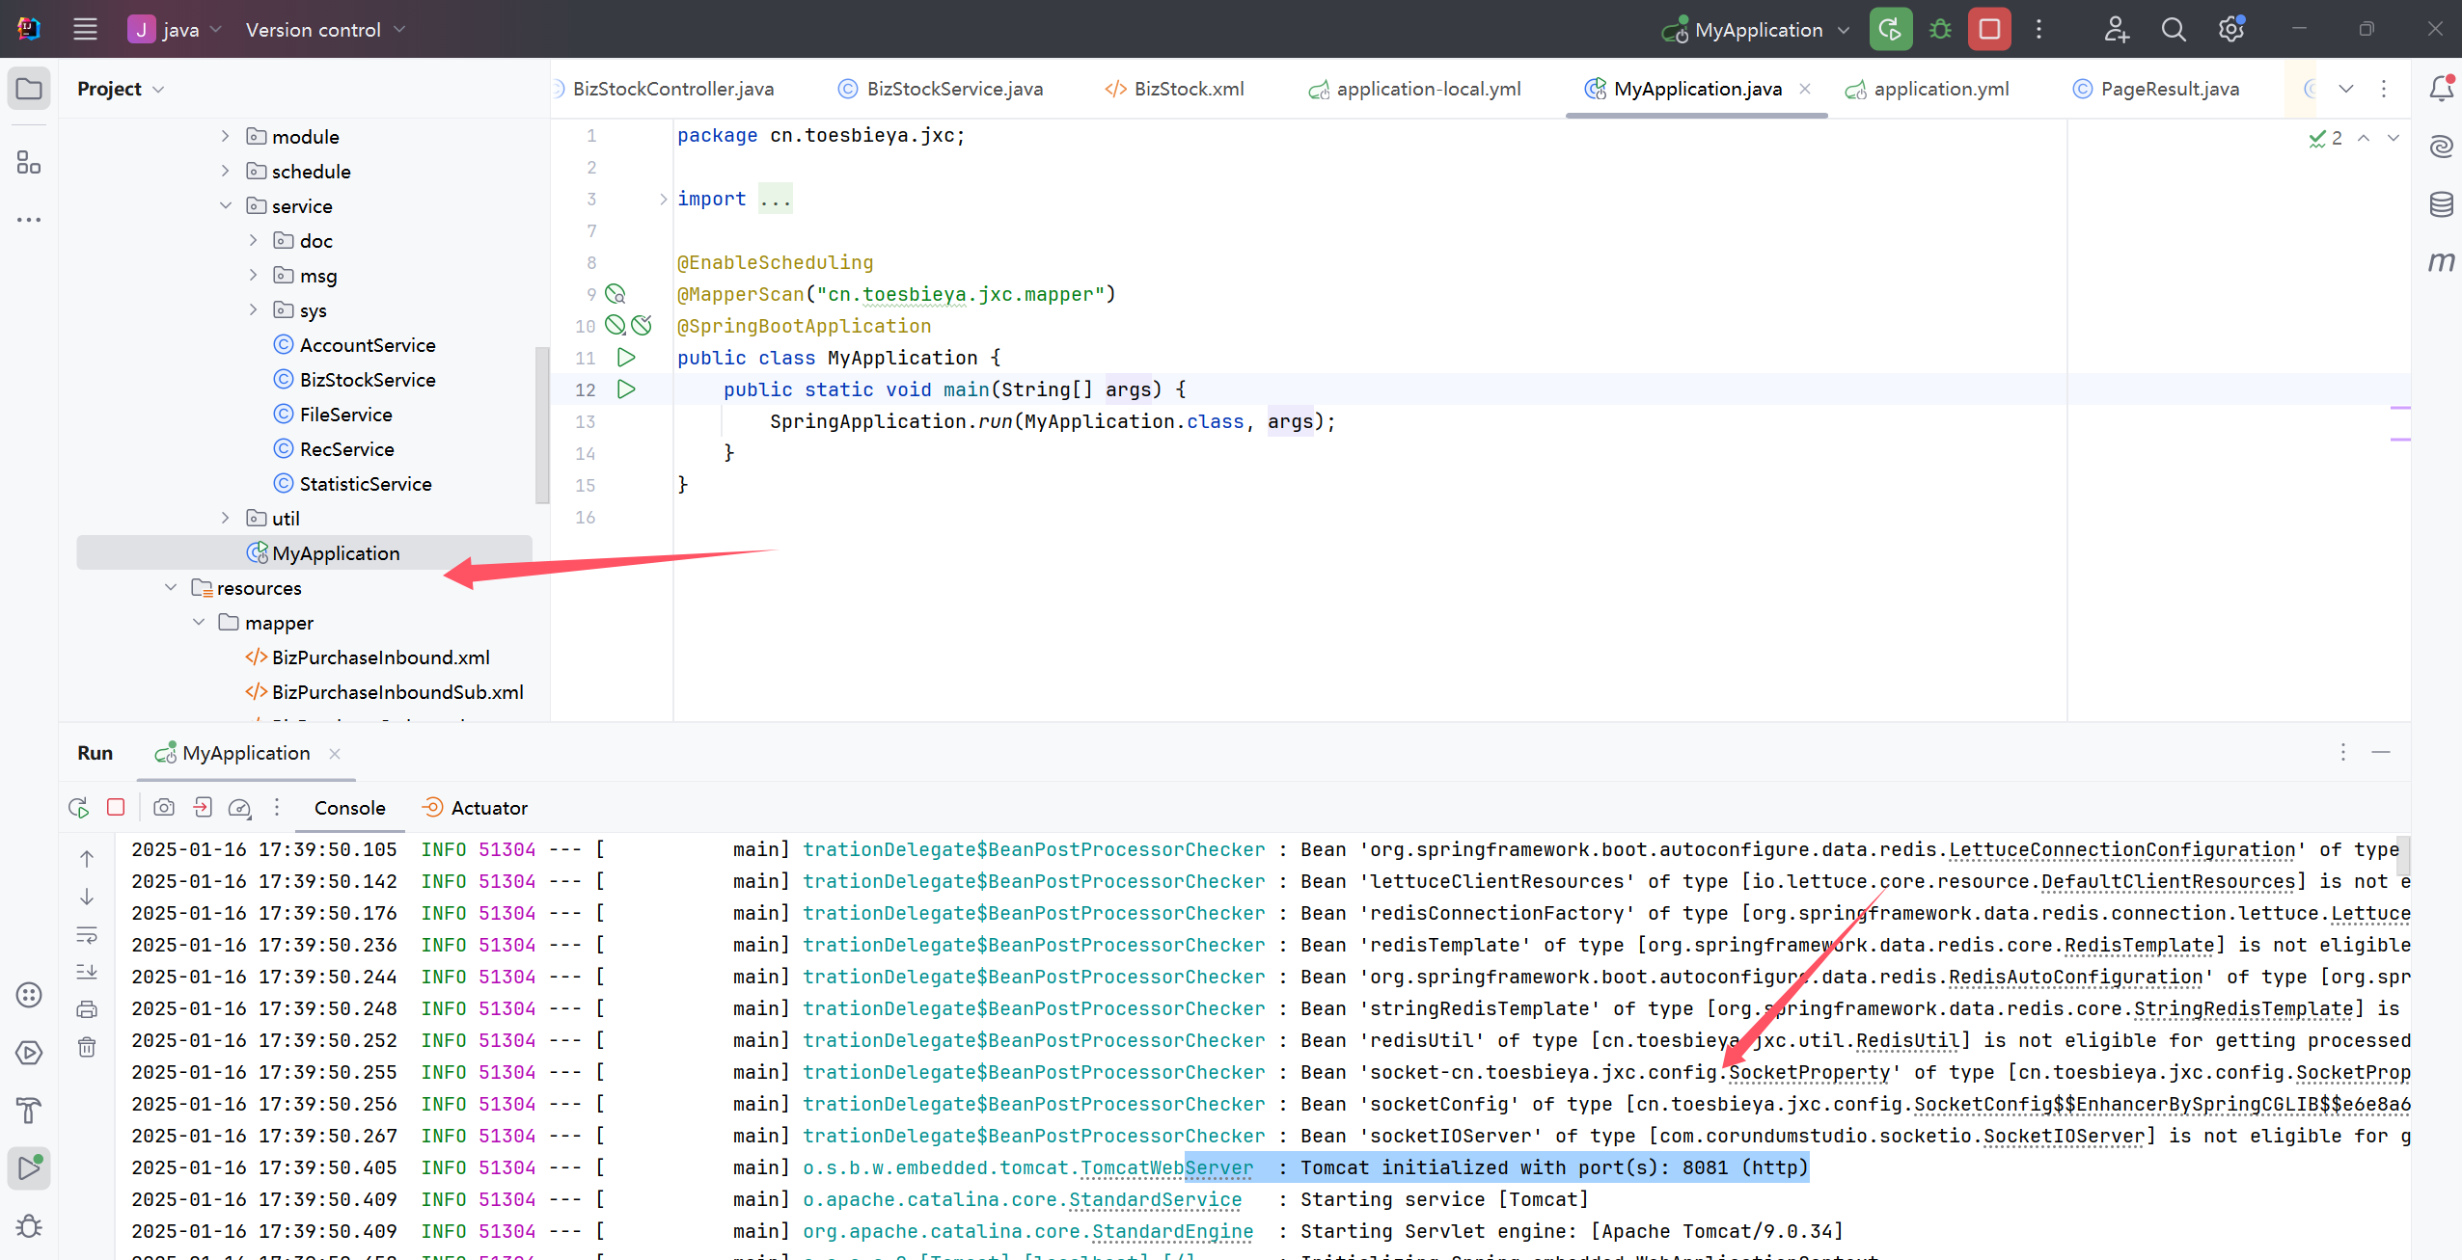Image resolution: width=2462 pixels, height=1260 pixels.
Task: Expand the util package folder
Action: 226,518
